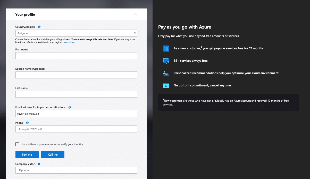This screenshot has height=179, width=310.
Task: Open the Learn More link
Action: 69,42
